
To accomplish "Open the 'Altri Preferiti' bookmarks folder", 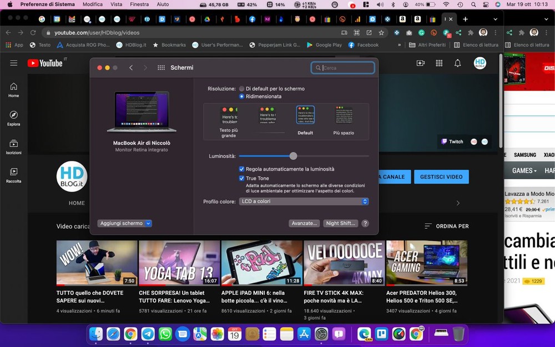I will [x=427, y=45].
